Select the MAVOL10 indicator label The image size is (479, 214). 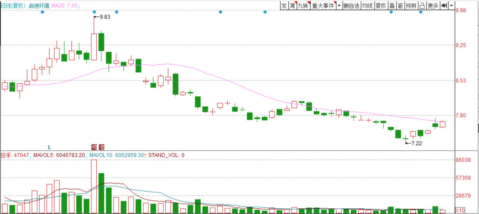click(x=118, y=155)
